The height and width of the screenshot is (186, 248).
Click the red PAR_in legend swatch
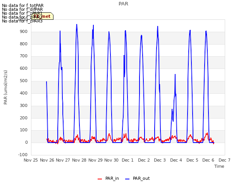tap(100, 179)
